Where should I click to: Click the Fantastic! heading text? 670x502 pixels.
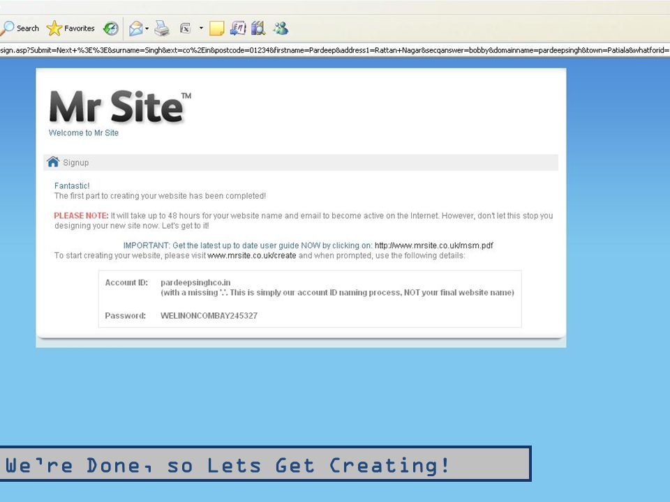coord(72,185)
